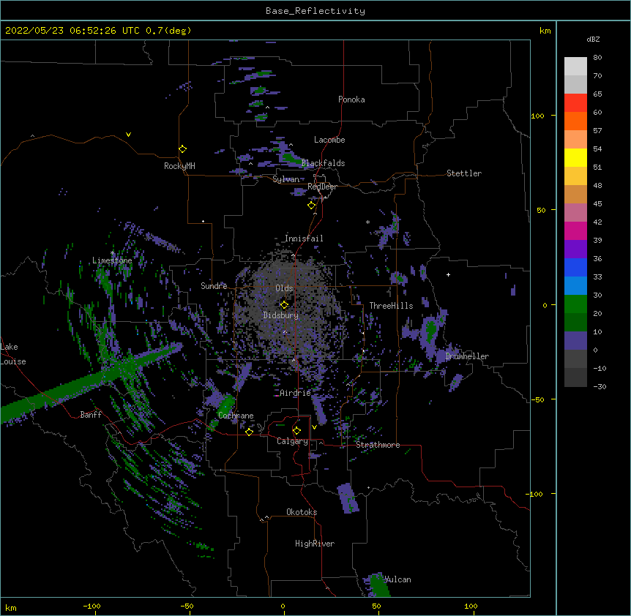This screenshot has width=631, height=616.
Task: Click the Lake Louise label
Action: tap(13, 354)
